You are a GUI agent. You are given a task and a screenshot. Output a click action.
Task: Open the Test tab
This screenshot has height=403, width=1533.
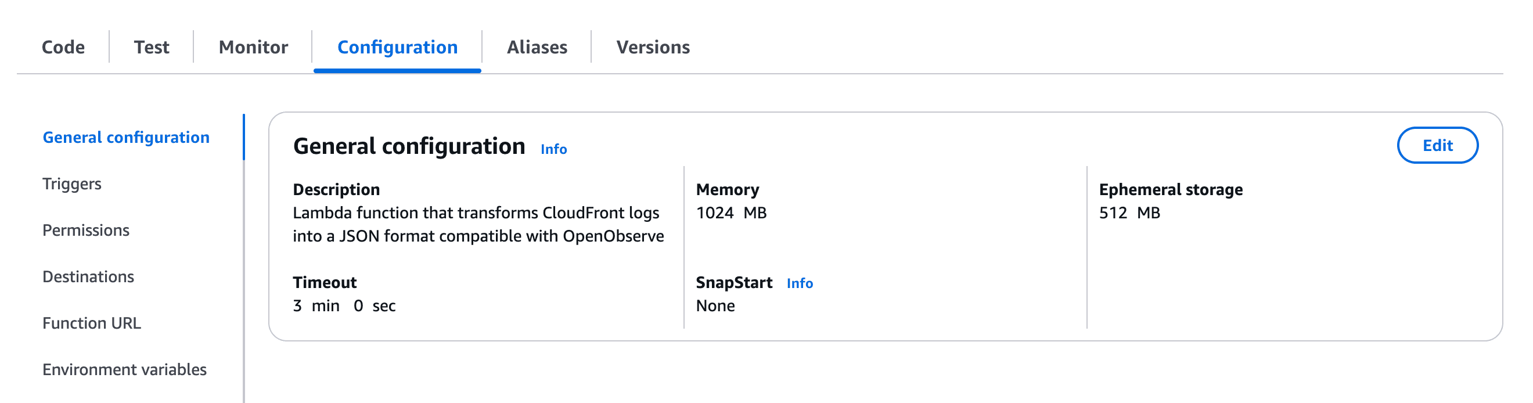pyautogui.click(x=151, y=47)
